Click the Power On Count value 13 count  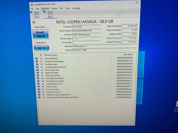(x=130, y=38)
